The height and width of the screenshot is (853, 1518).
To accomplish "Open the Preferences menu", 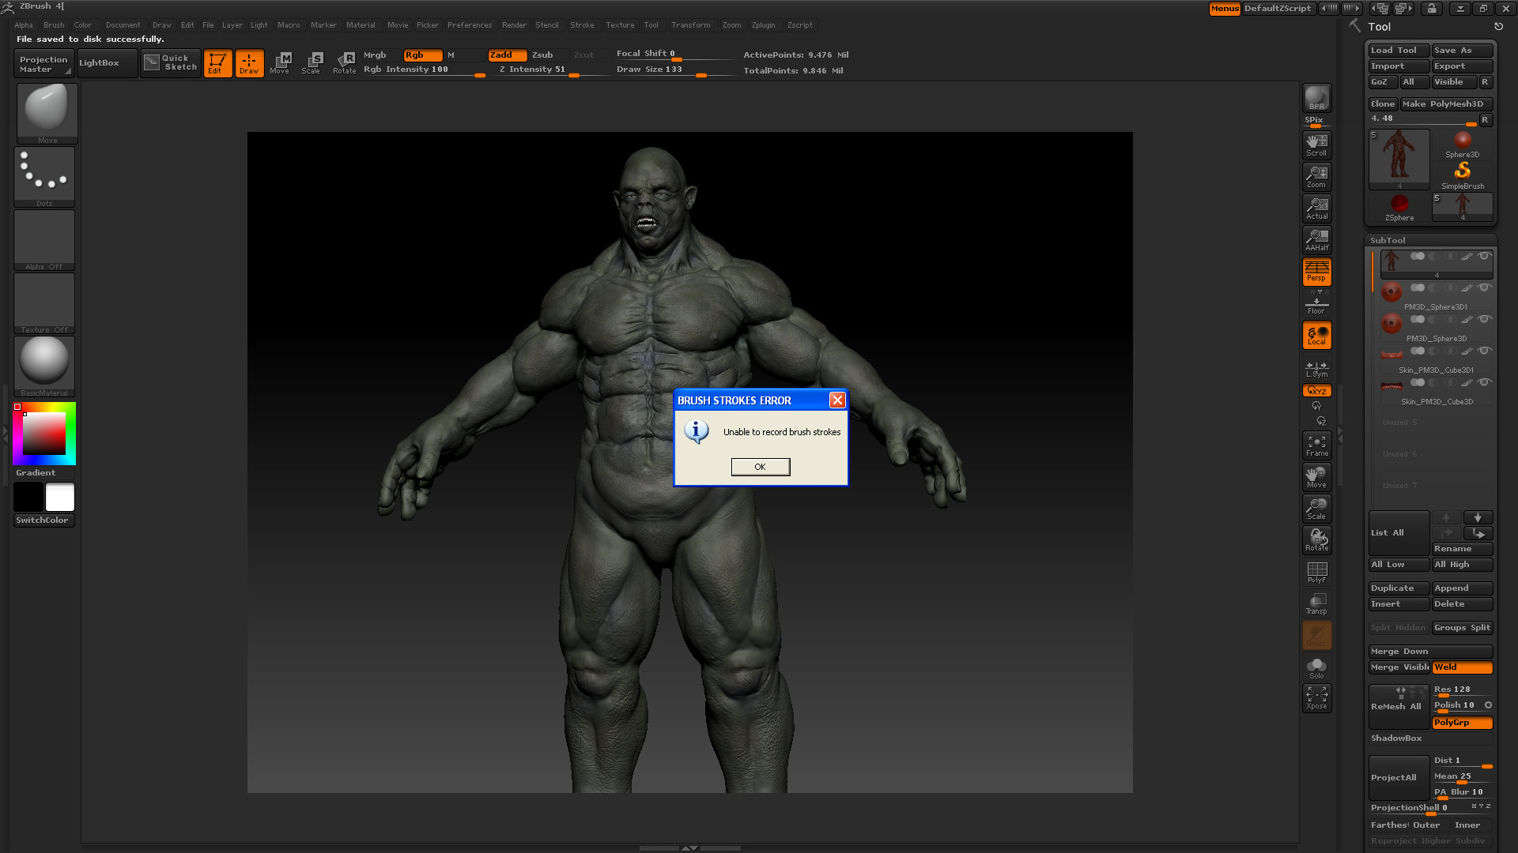I will [x=469, y=25].
